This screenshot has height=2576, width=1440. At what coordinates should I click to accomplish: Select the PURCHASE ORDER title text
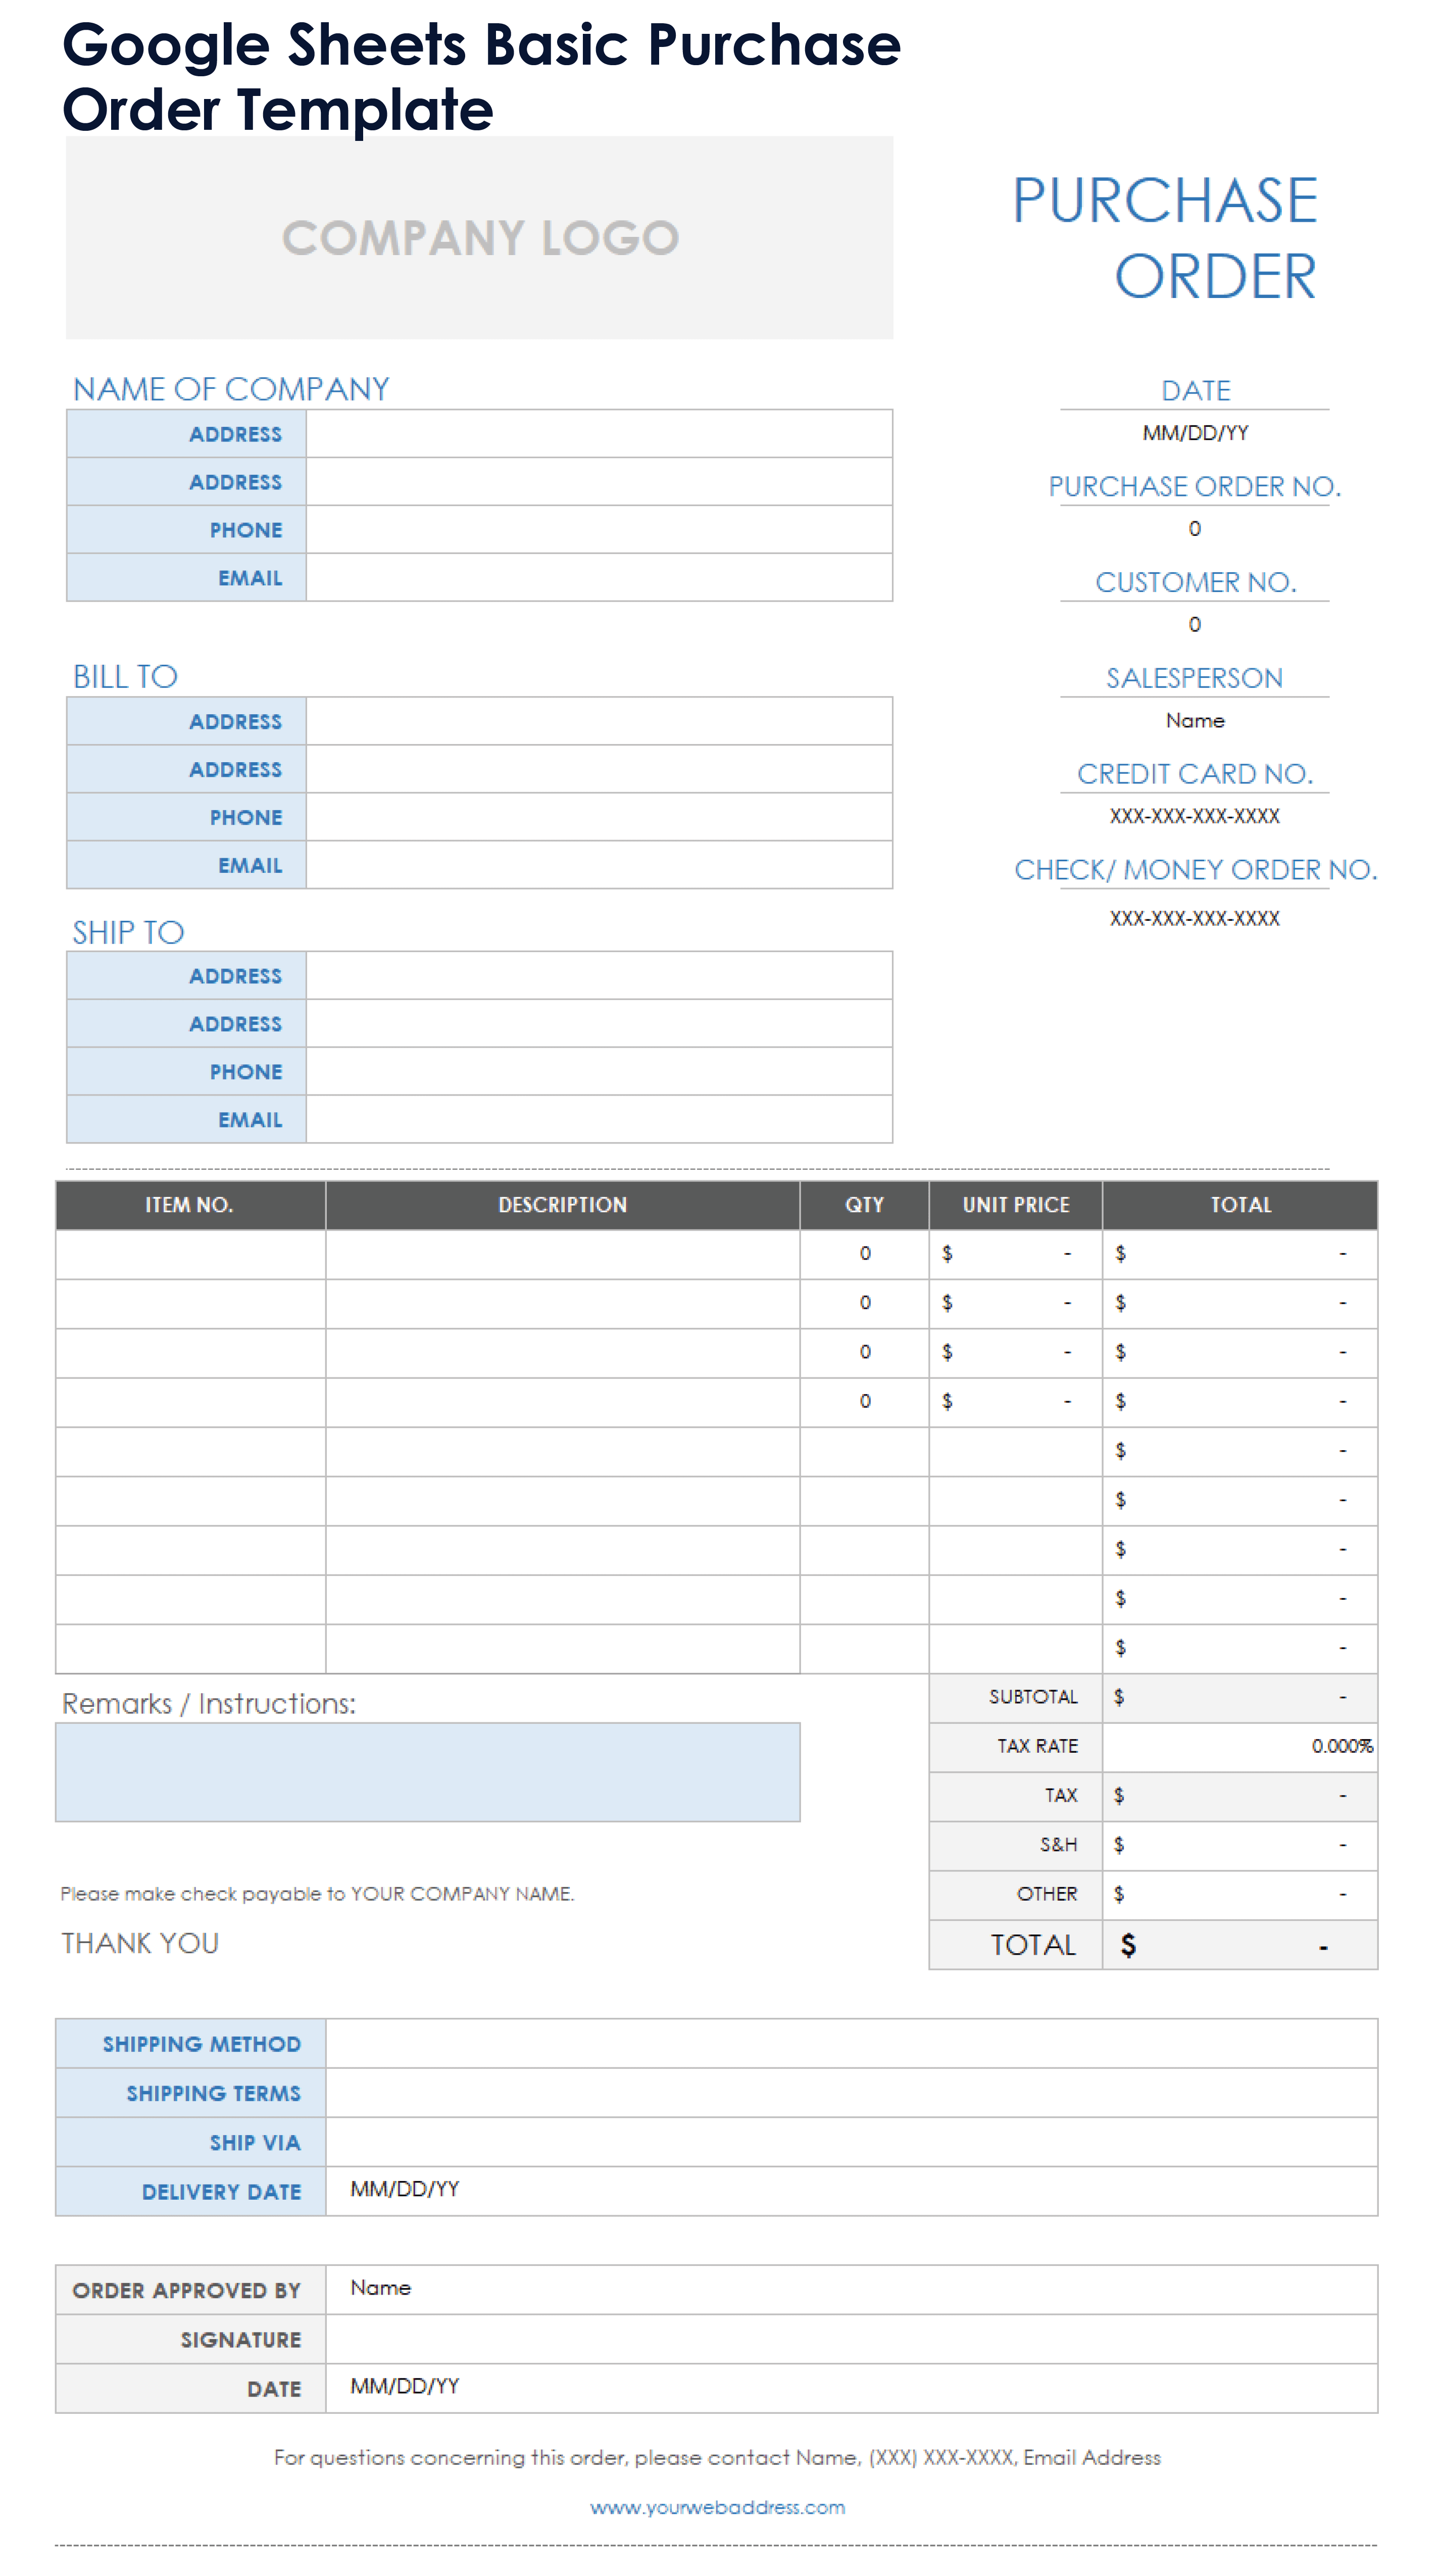coord(1165,238)
